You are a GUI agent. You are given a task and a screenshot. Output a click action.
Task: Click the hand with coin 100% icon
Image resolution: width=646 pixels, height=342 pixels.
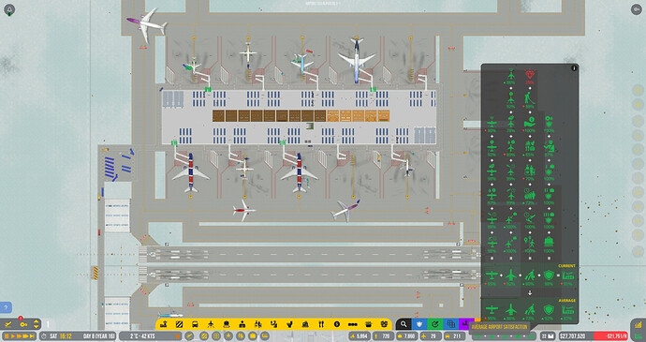point(530,122)
